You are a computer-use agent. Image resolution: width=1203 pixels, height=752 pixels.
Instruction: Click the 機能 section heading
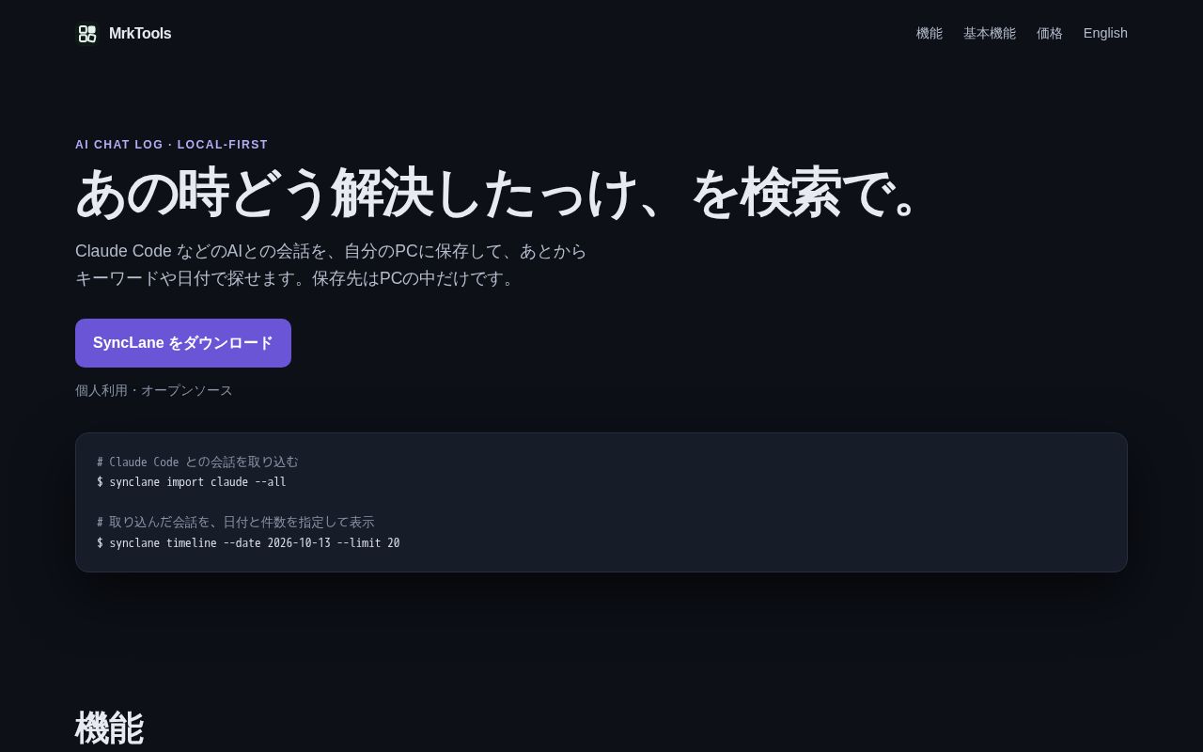coord(109,728)
